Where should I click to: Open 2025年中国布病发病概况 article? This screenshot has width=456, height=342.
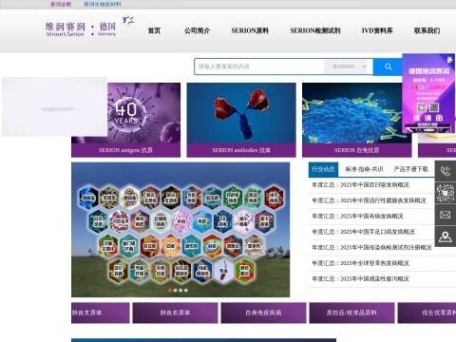click(357, 217)
